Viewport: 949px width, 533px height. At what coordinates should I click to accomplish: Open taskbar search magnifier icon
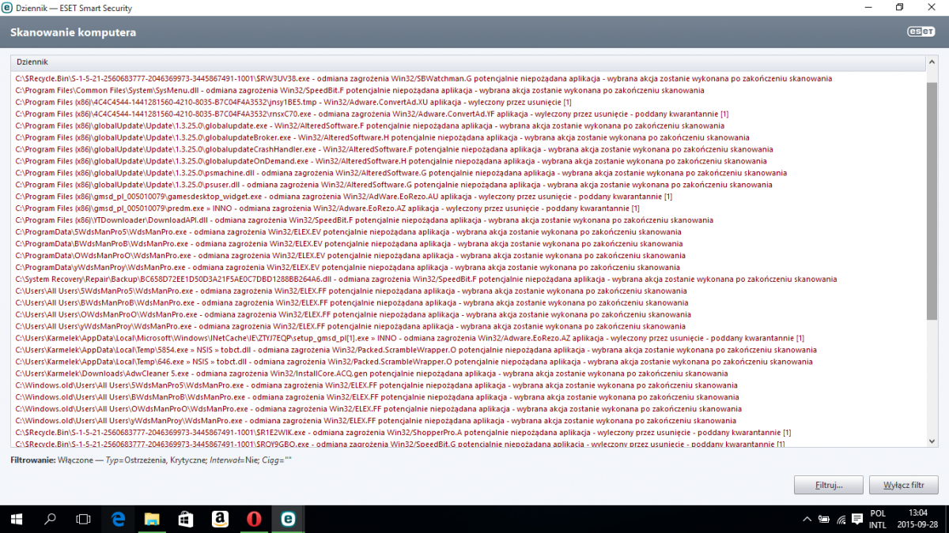(x=50, y=519)
